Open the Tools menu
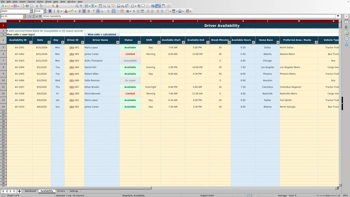Image resolution: width=350 pixels, height=197 pixels. coord(63,1)
